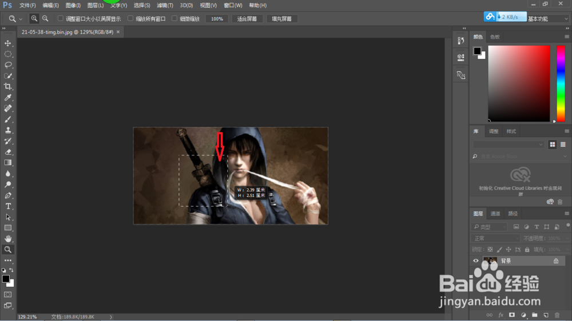The width and height of the screenshot is (572, 321).
Task: Open the Edit Toolbar three-dots menu
Action: [7, 260]
